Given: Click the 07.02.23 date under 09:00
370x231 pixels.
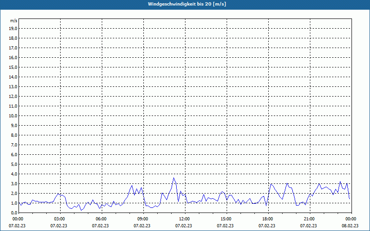Looking at the screenshot, I should point(142,225).
